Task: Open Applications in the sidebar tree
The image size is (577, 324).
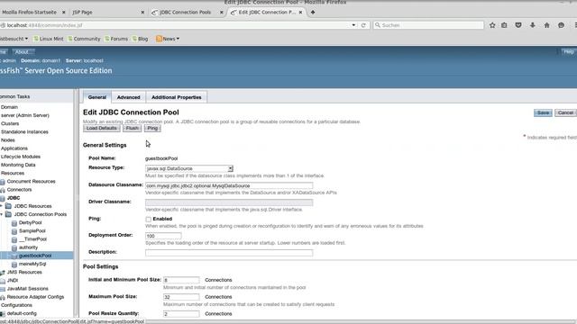Action: (14, 148)
